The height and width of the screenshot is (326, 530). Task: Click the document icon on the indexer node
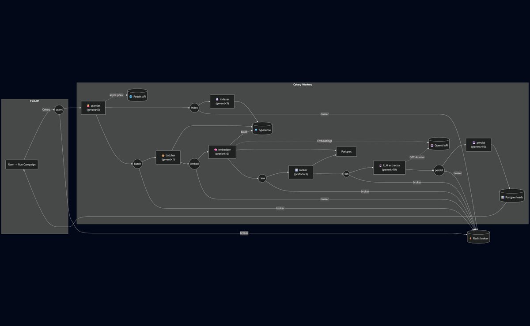[x=217, y=99]
